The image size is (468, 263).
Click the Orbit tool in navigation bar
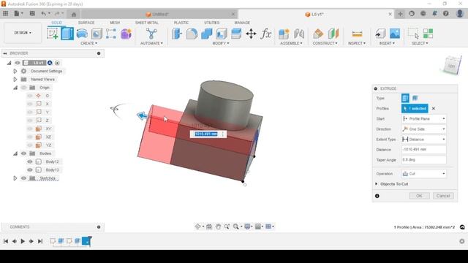(197, 226)
